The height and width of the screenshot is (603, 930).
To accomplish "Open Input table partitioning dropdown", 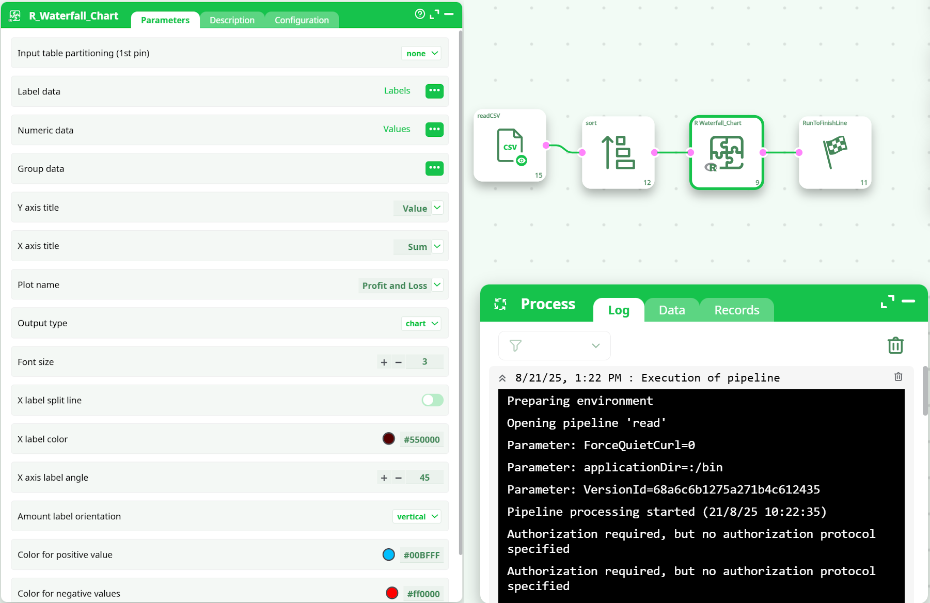I will [421, 53].
